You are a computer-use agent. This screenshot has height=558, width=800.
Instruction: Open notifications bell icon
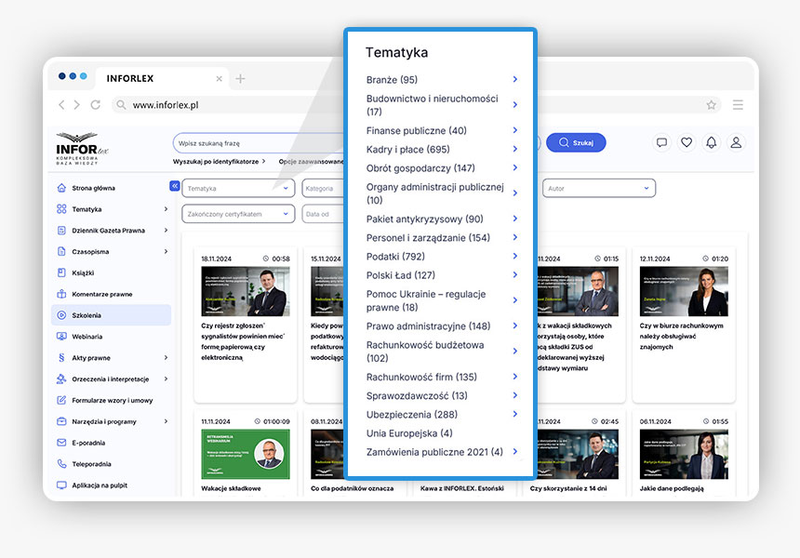[x=712, y=142]
